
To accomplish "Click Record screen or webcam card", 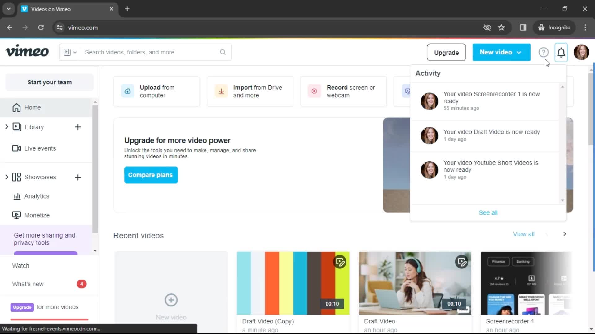I will [x=343, y=92].
